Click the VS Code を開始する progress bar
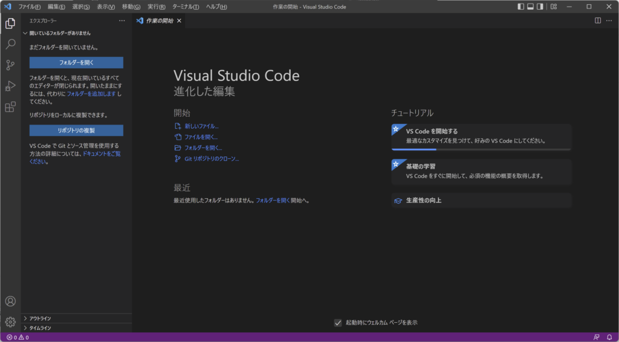The width and height of the screenshot is (619, 342). [x=481, y=149]
